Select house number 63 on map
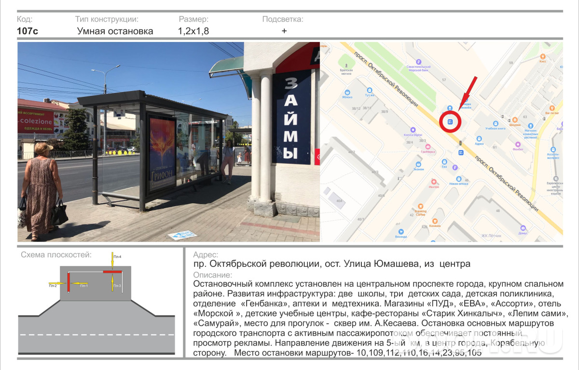 pos(525,117)
